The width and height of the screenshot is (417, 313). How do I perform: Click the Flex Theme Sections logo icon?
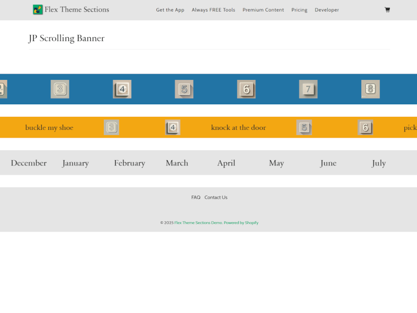click(x=38, y=9)
